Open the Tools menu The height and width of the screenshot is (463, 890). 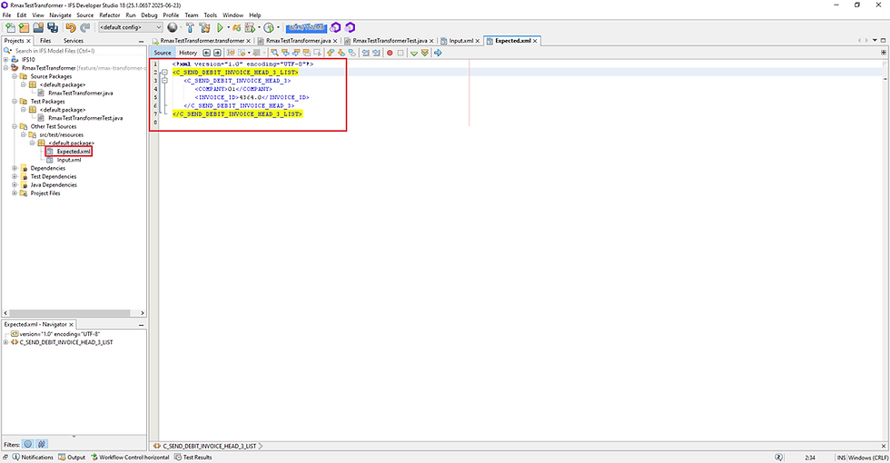coord(210,15)
